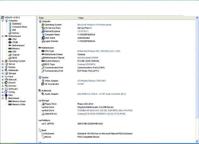This screenshot has width=199, height=144.
Task: Click the ECP Printer Port (LPT1) value
Action: click(88, 71)
